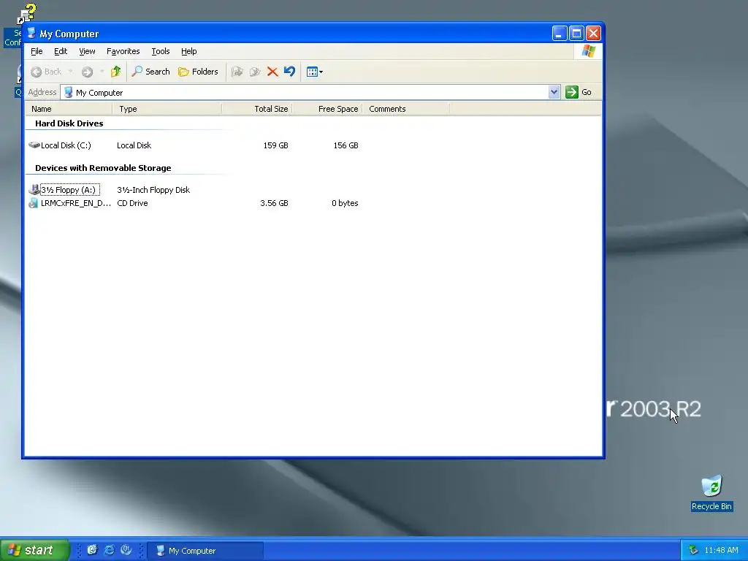Open the Start menu

pos(35,550)
